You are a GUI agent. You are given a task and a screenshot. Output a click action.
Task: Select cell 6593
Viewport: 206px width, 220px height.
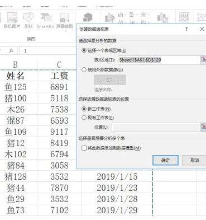click(59, 120)
